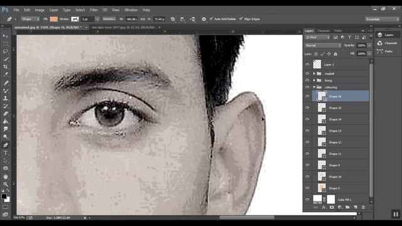402x226 pixels.
Task: Select the Crop tool
Action: (6, 67)
